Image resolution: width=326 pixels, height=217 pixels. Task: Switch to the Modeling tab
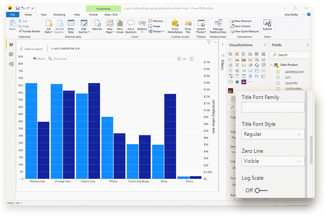tap(59, 15)
